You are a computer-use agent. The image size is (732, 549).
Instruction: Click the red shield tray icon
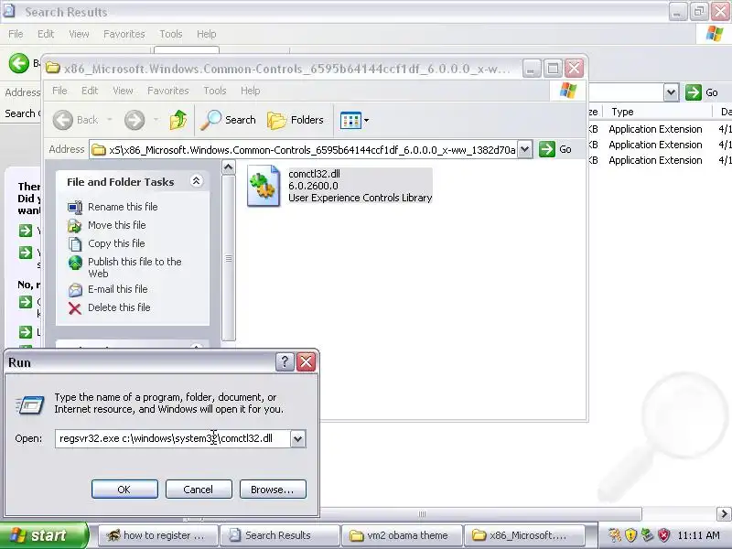[x=663, y=535]
